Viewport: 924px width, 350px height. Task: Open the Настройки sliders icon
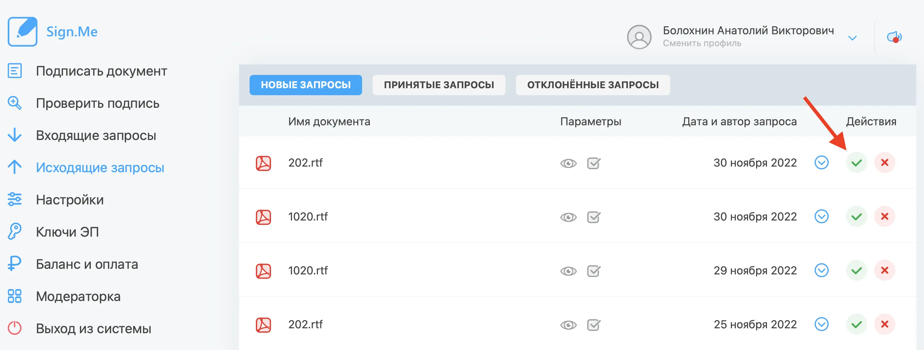15,199
